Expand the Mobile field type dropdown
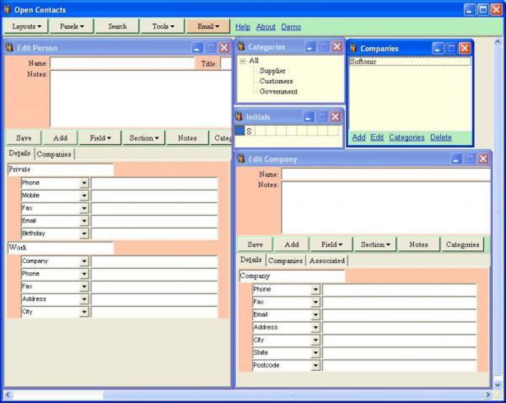The height and width of the screenshot is (403, 506). [x=84, y=196]
